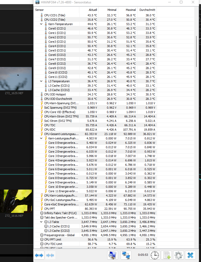
Task: Click the CPU PPT lightning icon
Action: point(42,208)
